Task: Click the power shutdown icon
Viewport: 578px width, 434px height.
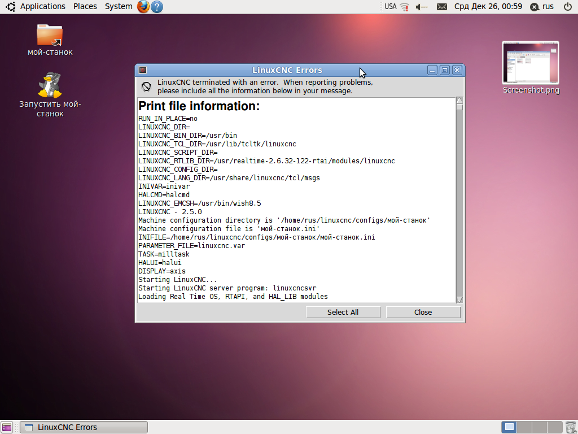Action: (x=568, y=7)
